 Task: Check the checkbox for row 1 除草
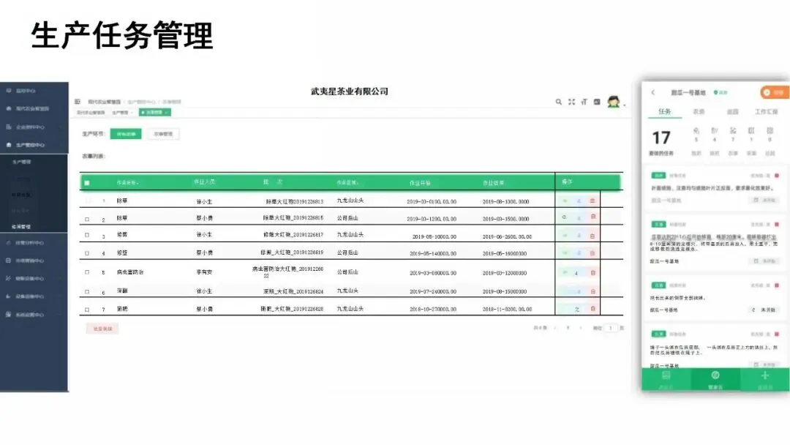[x=87, y=201]
